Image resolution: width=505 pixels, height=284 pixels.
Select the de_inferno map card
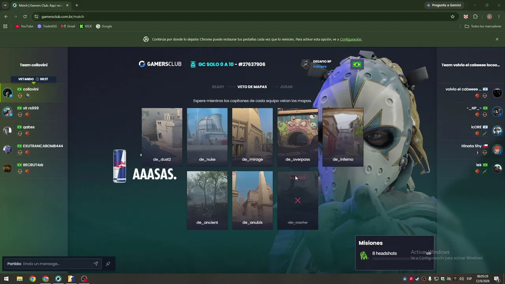click(343, 137)
